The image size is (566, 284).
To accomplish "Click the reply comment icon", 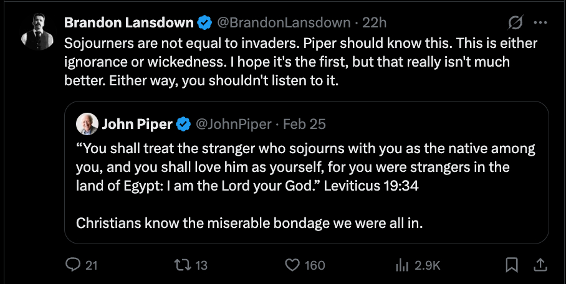I will [x=74, y=265].
